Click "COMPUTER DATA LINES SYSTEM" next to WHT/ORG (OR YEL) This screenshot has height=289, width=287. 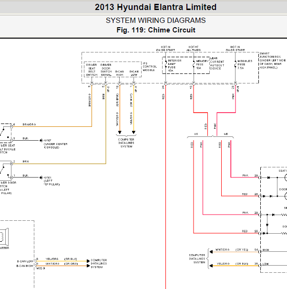pos(197,259)
